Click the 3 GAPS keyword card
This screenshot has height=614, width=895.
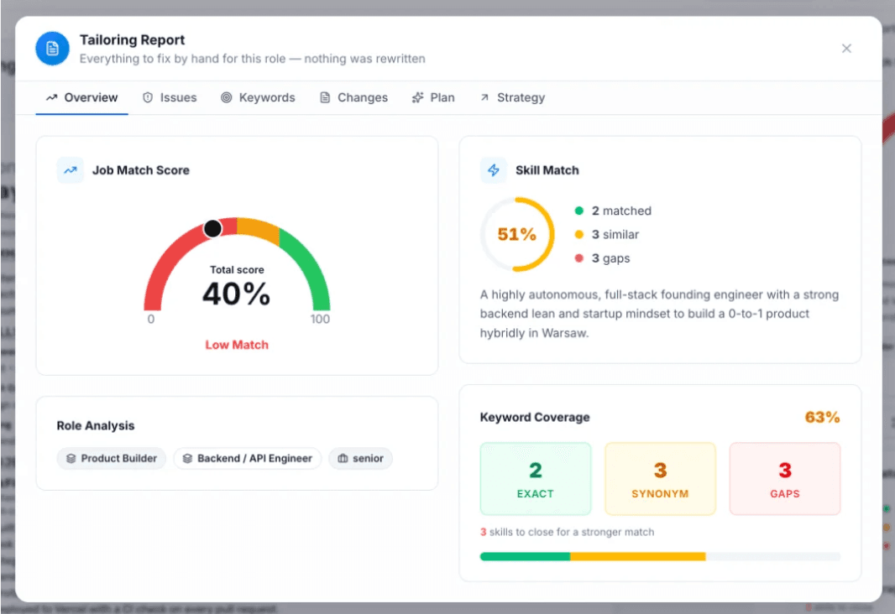tap(785, 479)
